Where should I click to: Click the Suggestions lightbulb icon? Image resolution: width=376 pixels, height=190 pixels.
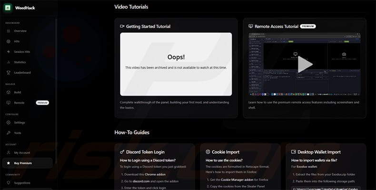click(x=9, y=183)
